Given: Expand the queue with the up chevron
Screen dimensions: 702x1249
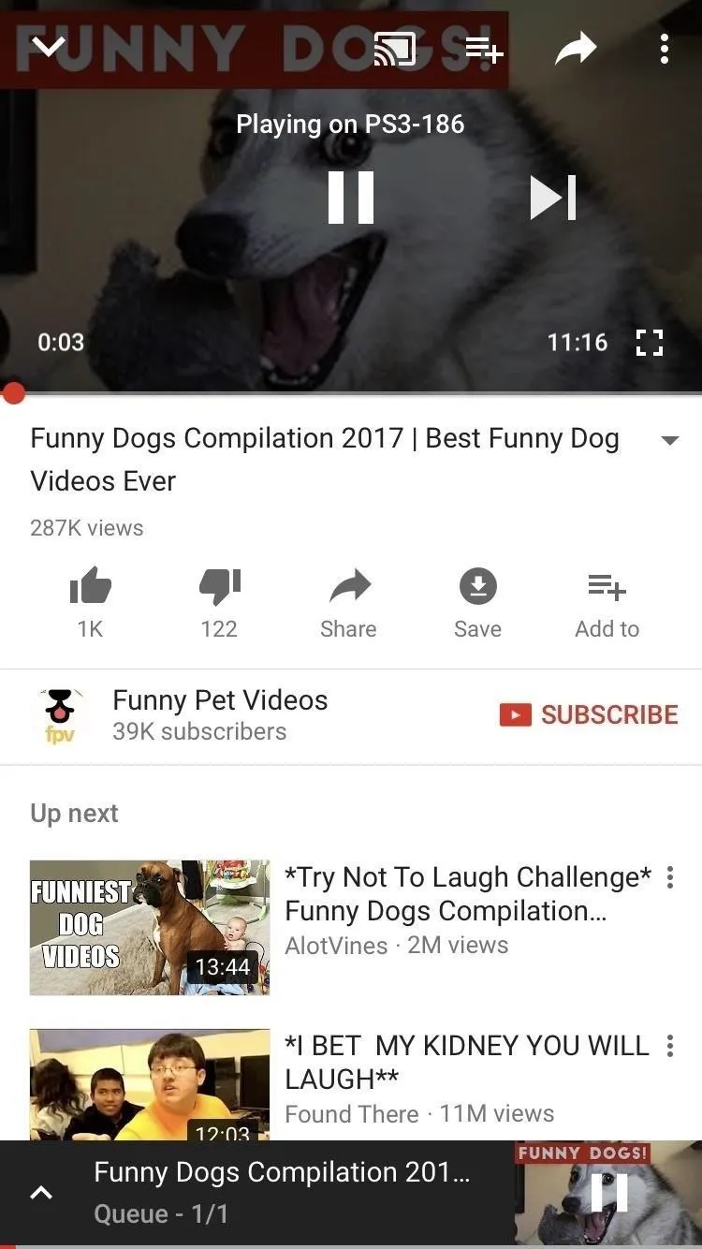Looking at the screenshot, I should coord(41,1192).
